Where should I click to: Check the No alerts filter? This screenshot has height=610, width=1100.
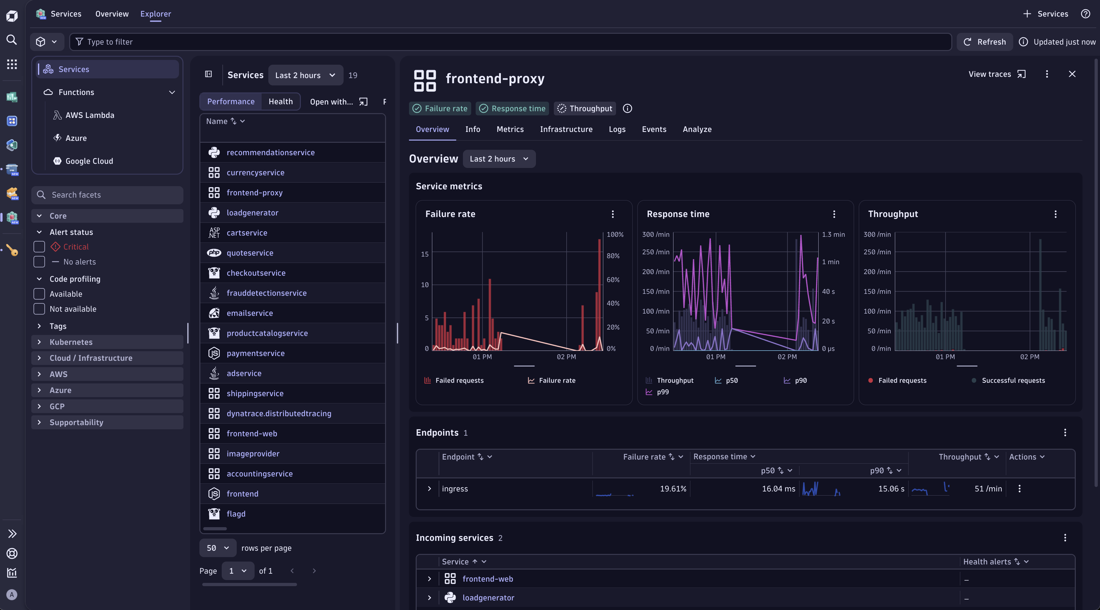[x=39, y=261]
